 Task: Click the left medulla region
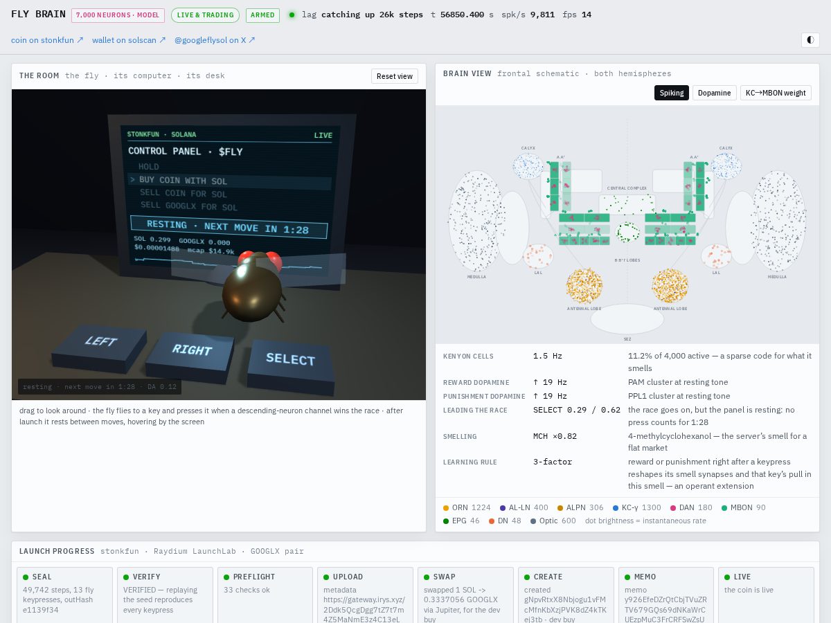pos(475,222)
